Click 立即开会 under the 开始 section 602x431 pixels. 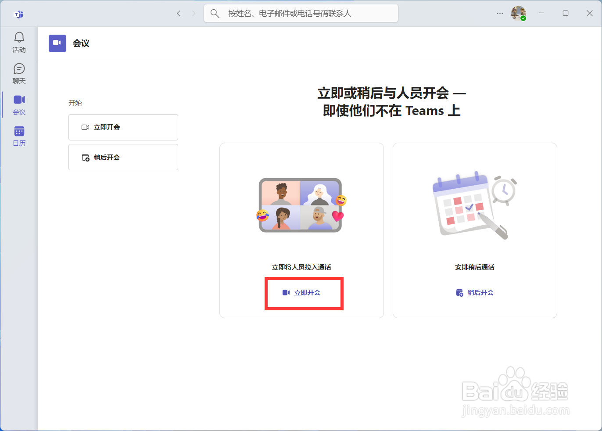(123, 127)
